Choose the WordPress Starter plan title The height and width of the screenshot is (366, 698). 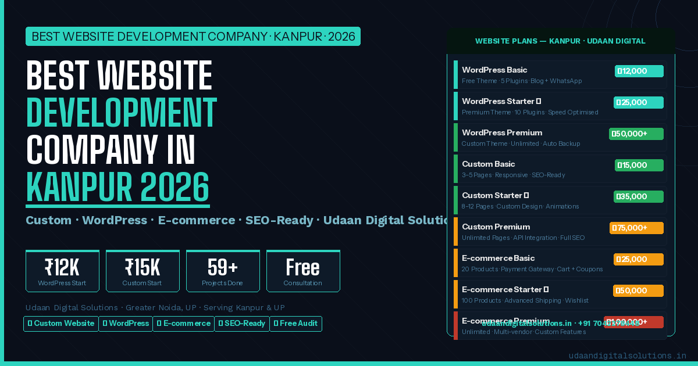coord(501,102)
